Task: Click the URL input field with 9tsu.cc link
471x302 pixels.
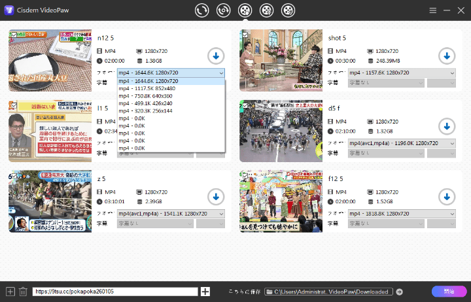Action: pos(114,292)
